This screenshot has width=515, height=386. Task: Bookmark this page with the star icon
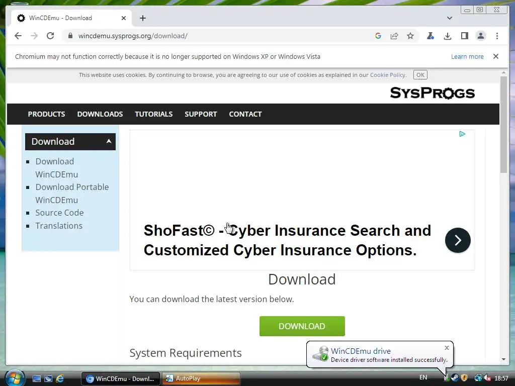coord(410,36)
